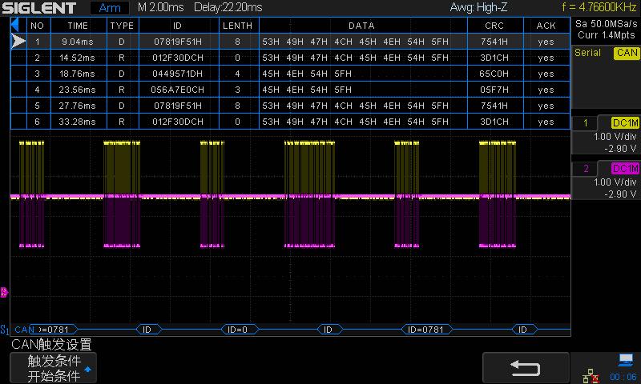
Task: Click the white row pointer arrow
Action: click(x=18, y=41)
